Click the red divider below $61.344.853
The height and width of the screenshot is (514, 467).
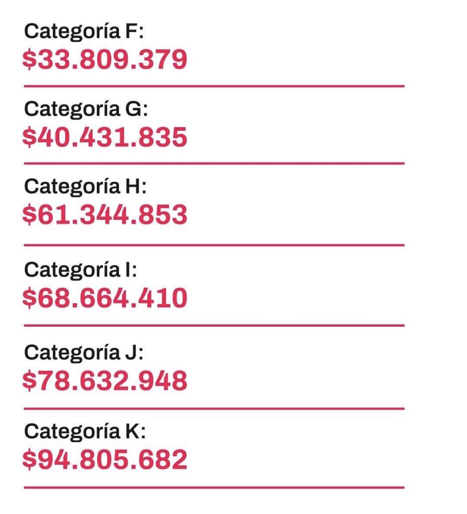coord(214,245)
